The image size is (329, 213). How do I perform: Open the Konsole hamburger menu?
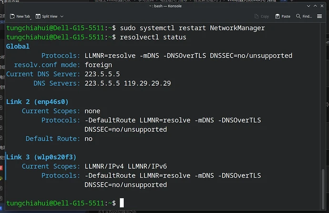tap(319, 16)
